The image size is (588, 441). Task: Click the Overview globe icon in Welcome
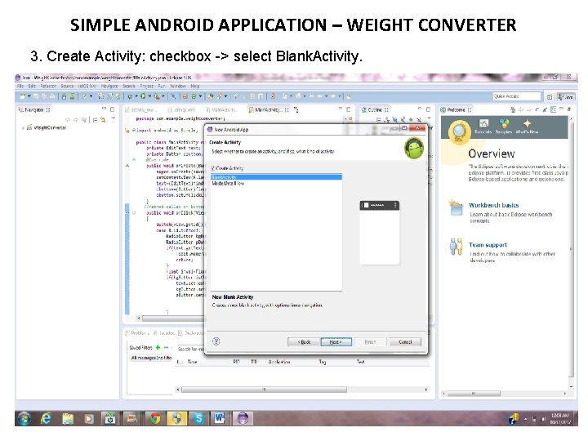tap(459, 132)
